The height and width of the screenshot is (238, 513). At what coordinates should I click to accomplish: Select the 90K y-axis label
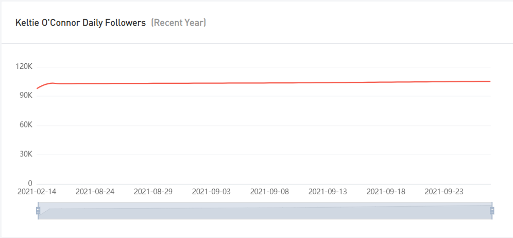[26, 96]
